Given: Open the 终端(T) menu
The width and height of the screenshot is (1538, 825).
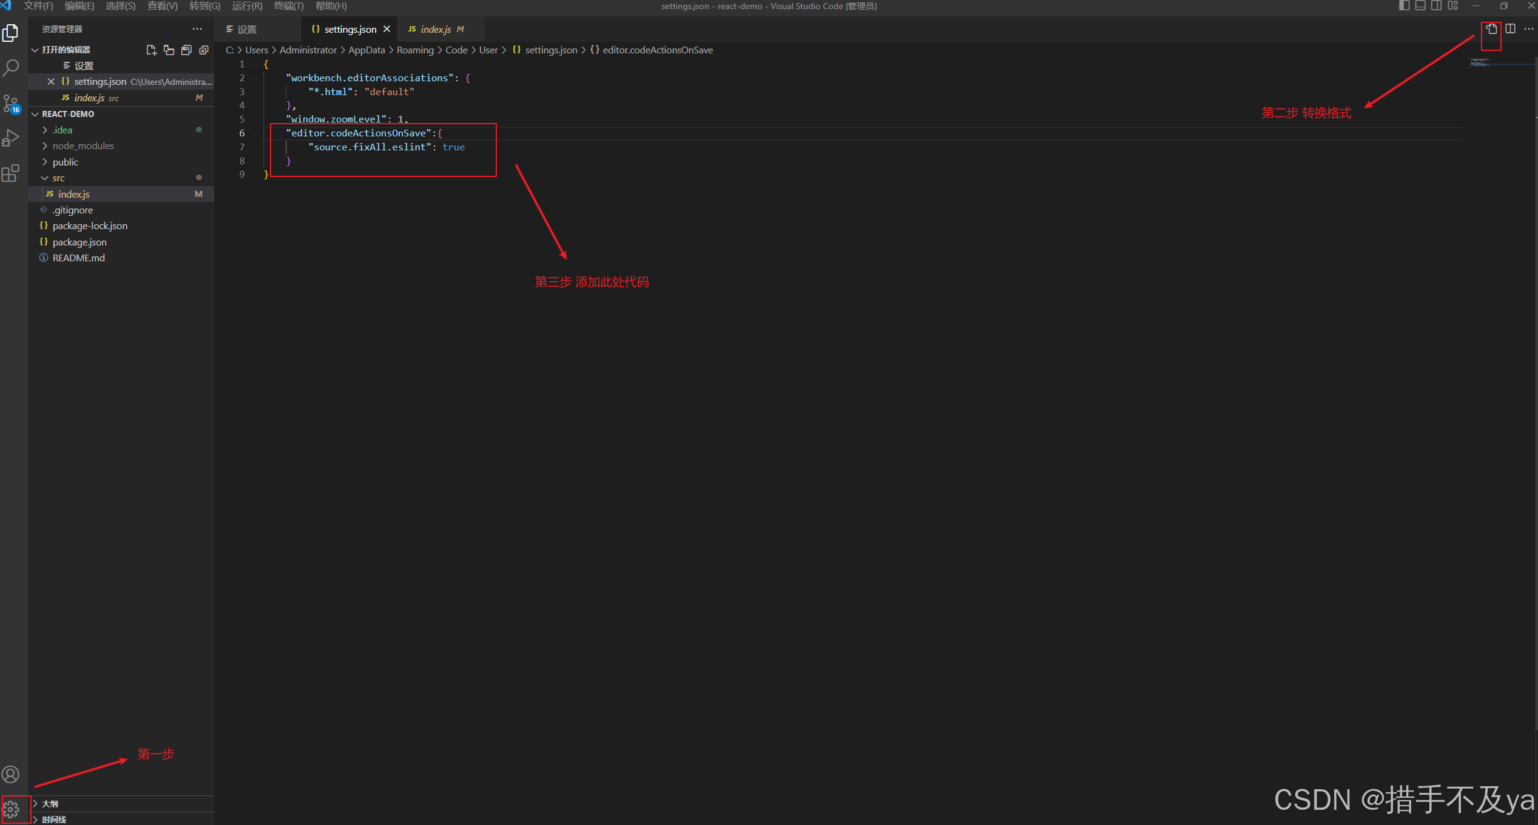Looking at the screenshot, I should [289, 6].
